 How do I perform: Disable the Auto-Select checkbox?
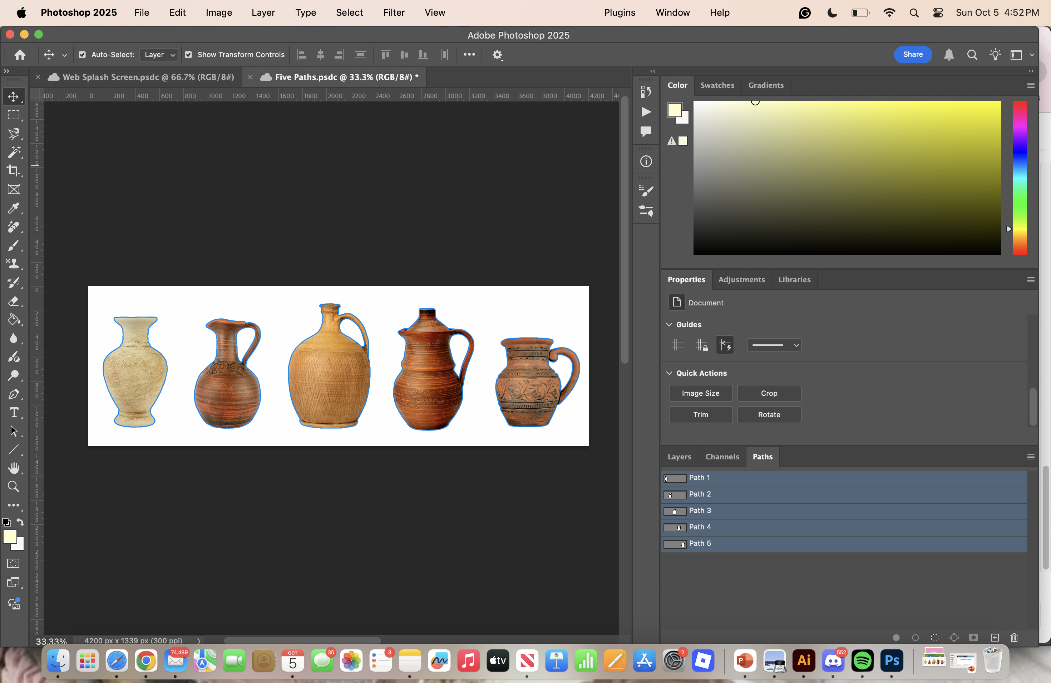click(x=82, y=55)
